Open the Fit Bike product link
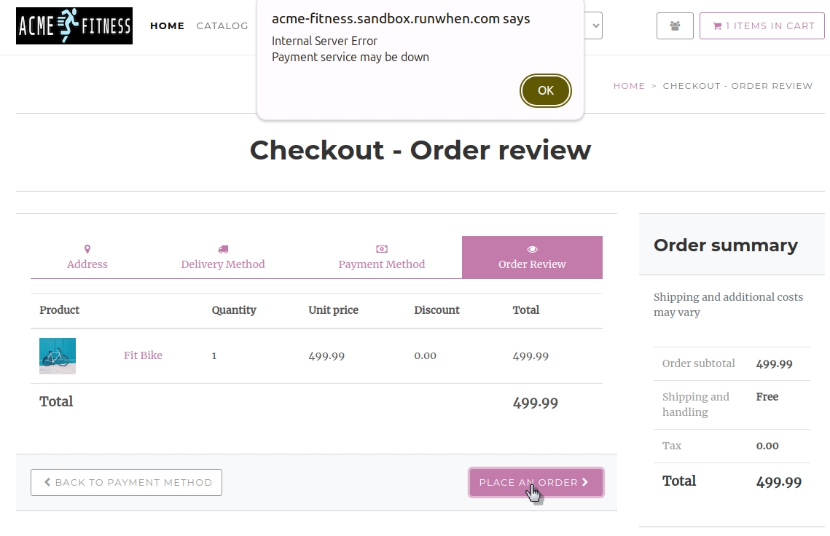The height and width of the screenshot is (536, 830). point(143,355)
